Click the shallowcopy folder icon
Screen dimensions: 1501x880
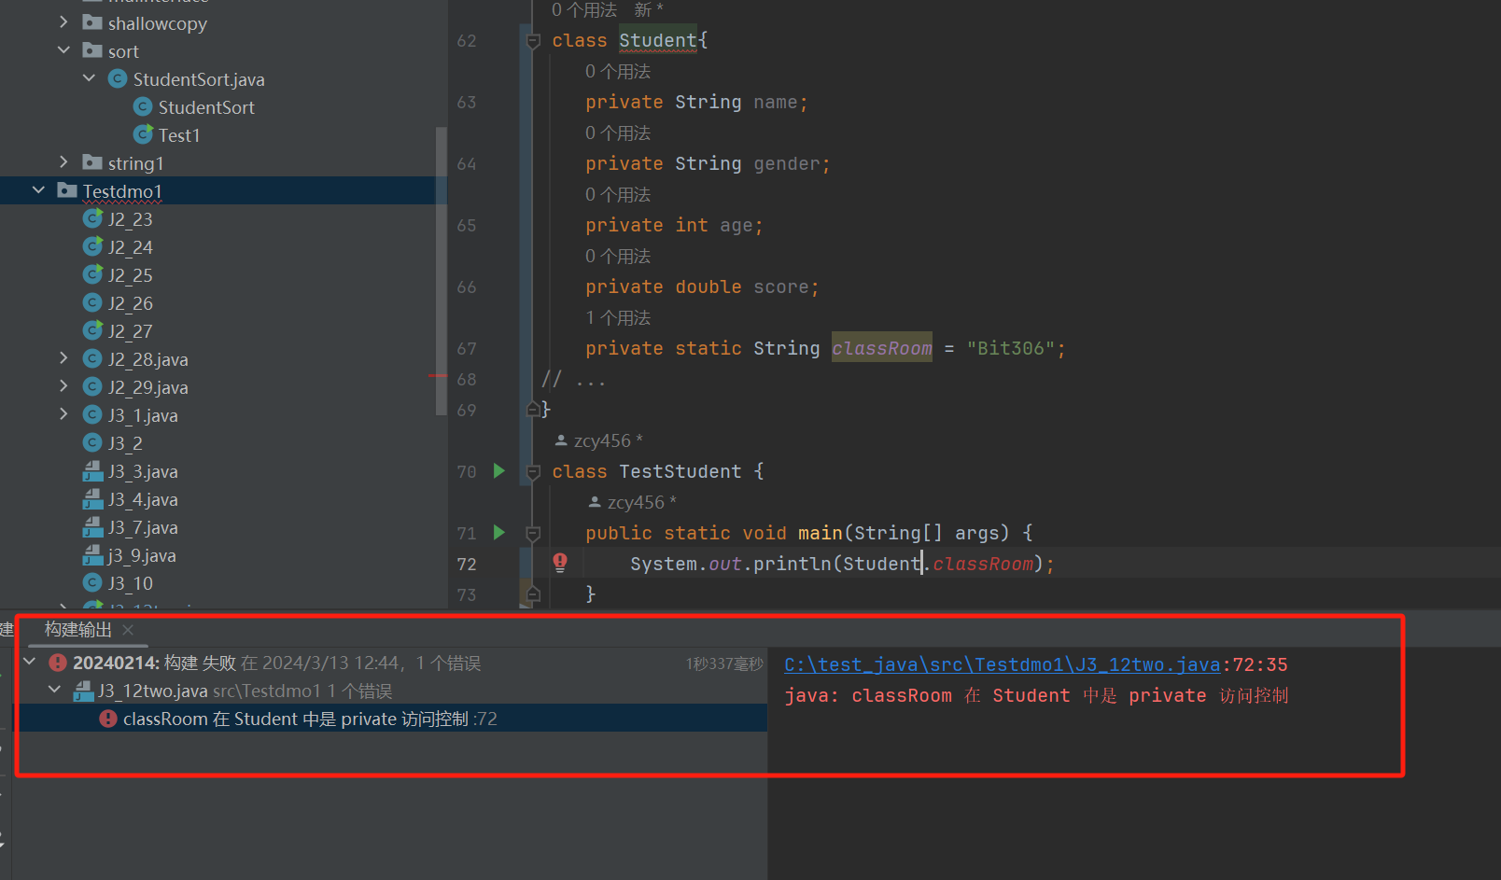point(92,22)
